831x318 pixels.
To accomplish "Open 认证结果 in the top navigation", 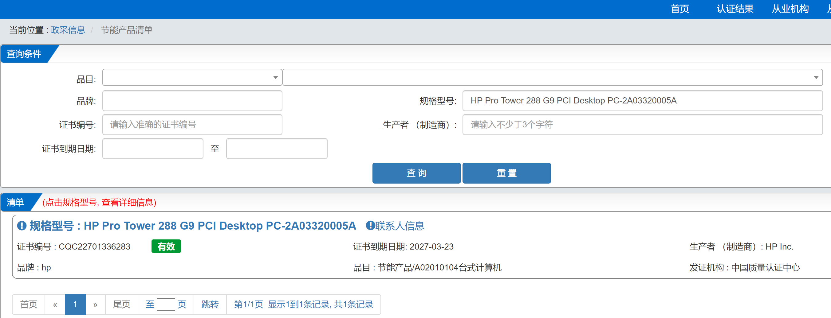I will pyautogui.click(x=735, y=9).
